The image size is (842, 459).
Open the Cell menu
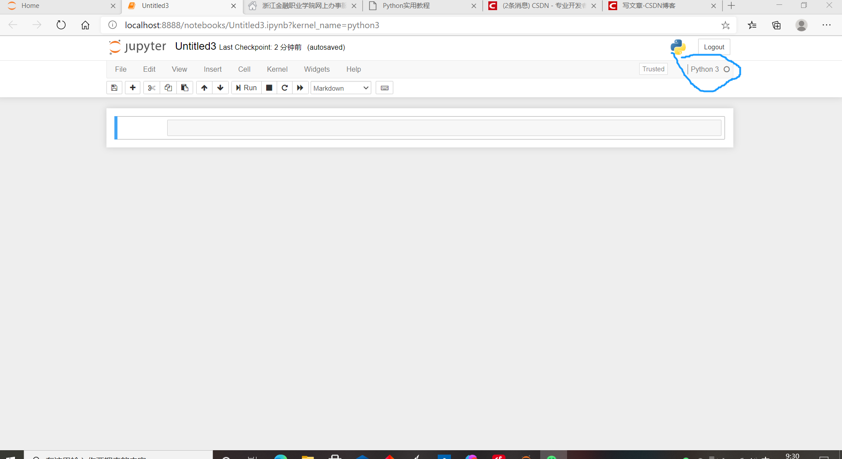pyautogui.click(x=244, y=69)
